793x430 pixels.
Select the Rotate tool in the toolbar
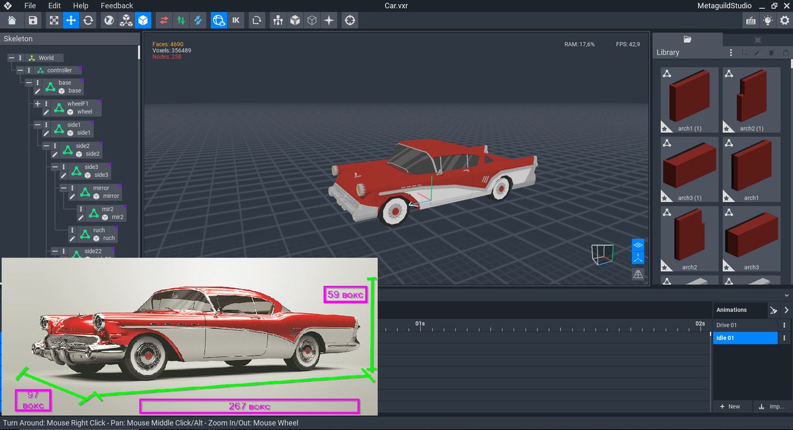[89, 20]
